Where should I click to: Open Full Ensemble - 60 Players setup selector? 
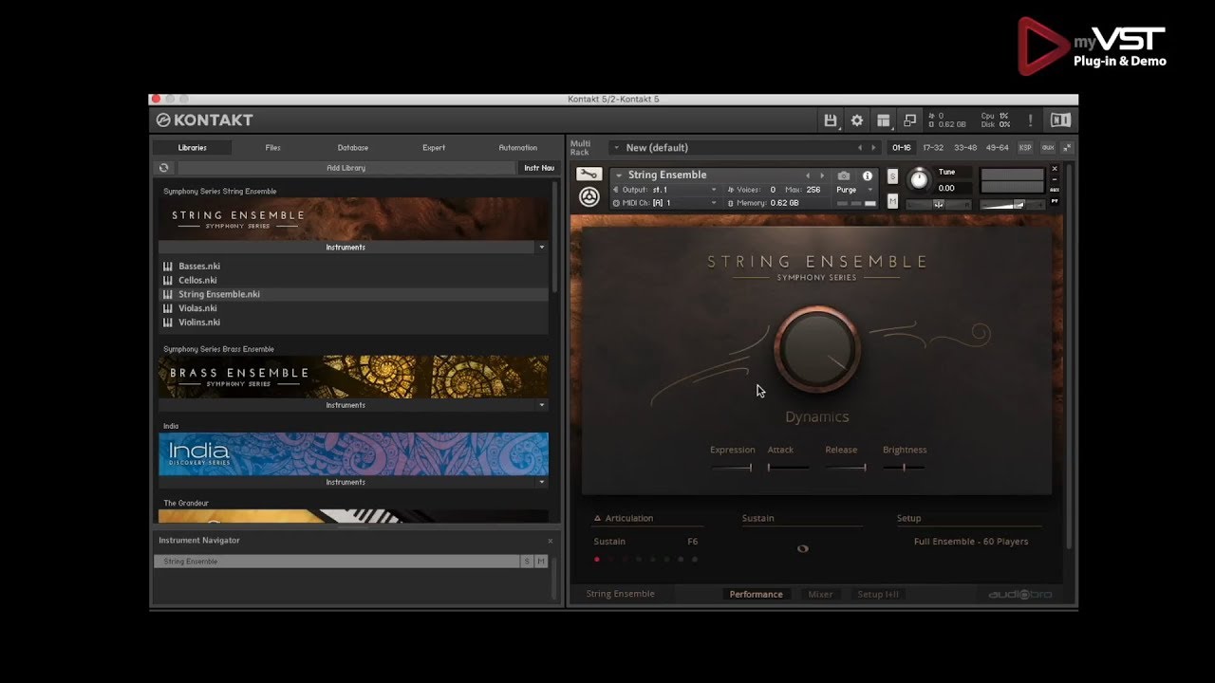(970, 542)
